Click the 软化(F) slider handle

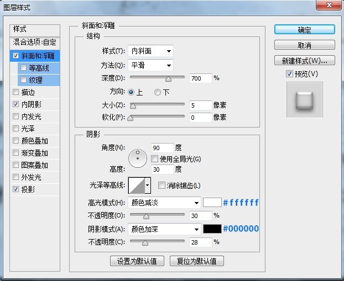coord(131,118)
